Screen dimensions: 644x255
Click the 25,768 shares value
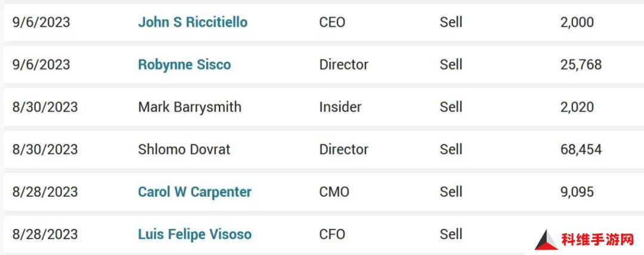pyautogui.click(x=581, y=65)
